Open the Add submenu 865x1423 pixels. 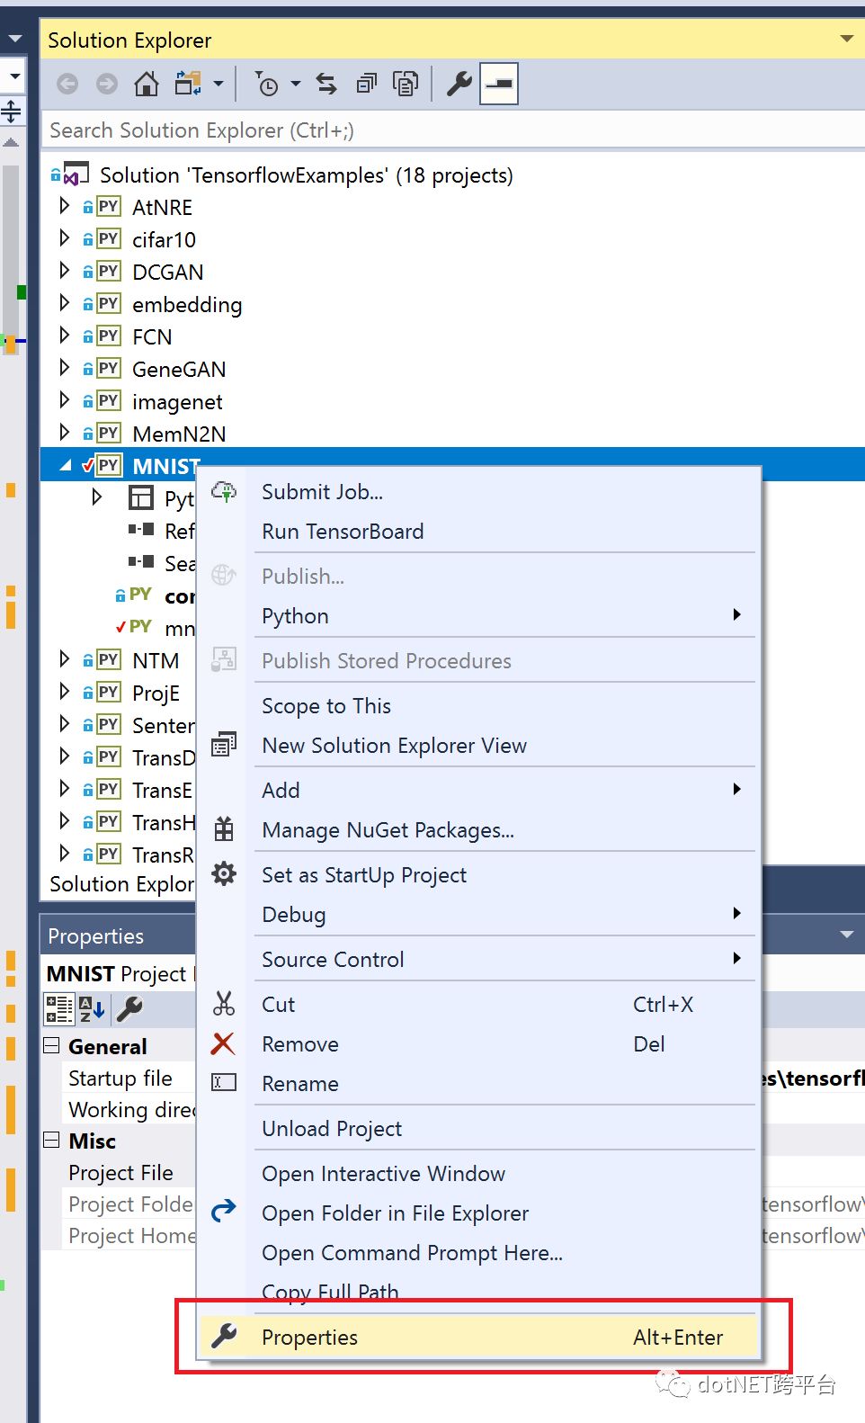[x=478, y=791]
